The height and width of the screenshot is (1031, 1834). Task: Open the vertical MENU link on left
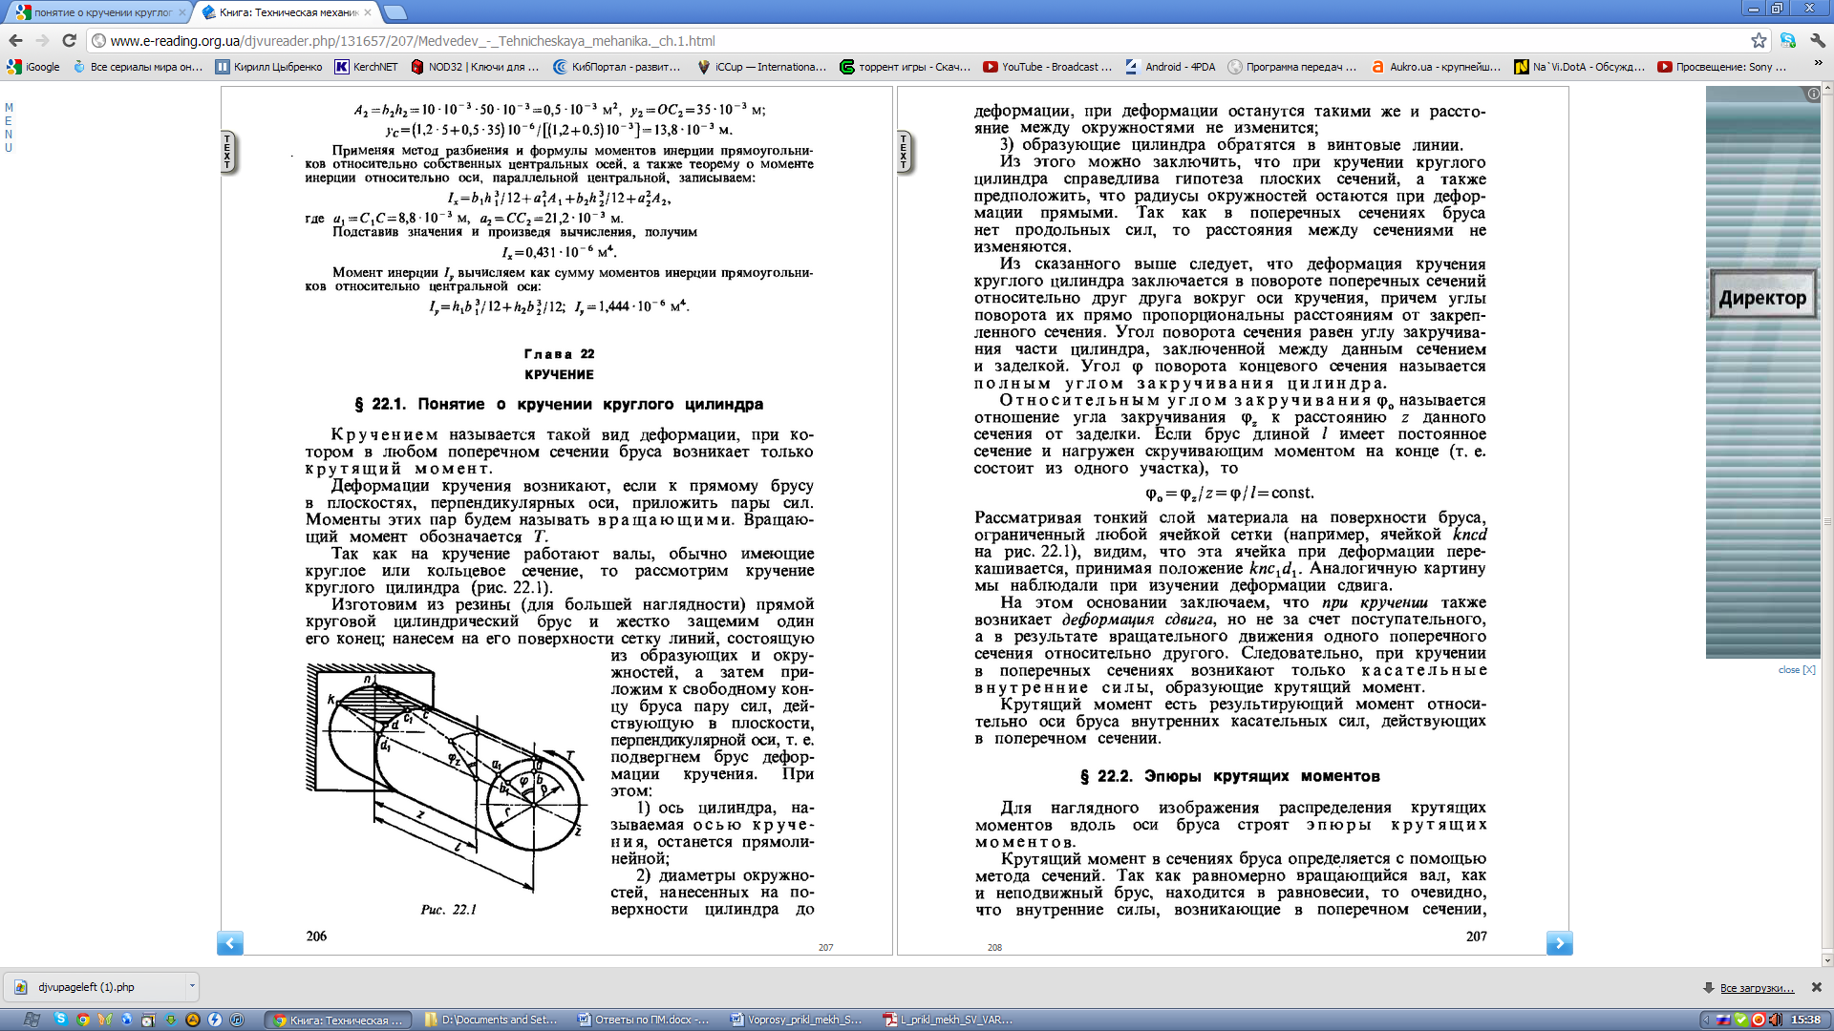pos(9,128)
